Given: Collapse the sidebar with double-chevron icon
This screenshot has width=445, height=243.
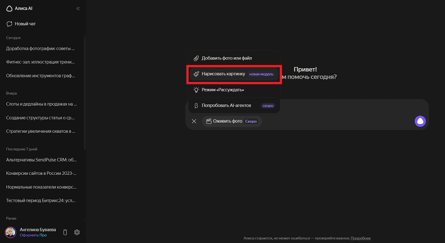Looking at the screenshot, I should 78,9.
